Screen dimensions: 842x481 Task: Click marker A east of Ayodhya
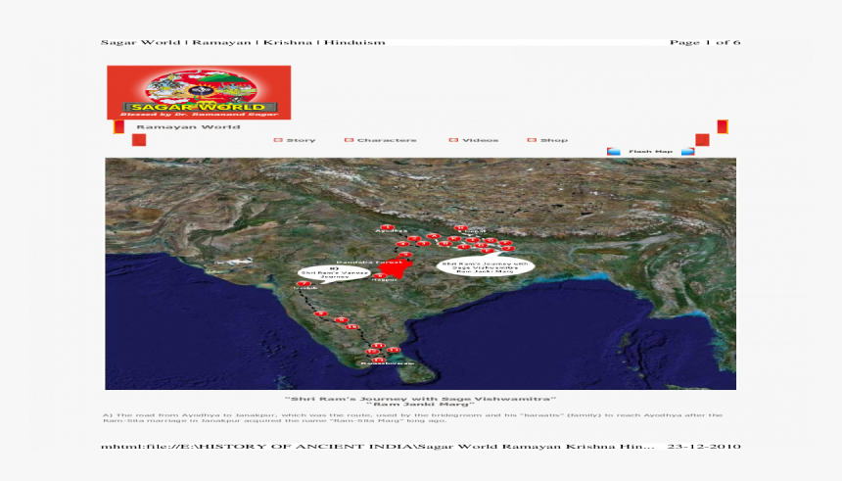click(434, 236)
